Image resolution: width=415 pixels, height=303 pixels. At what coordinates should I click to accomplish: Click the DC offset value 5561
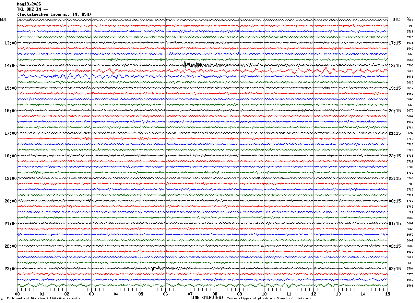[x=410, y=286]
